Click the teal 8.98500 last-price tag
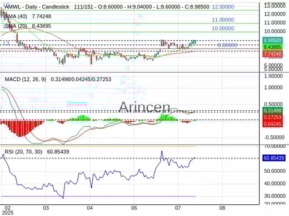289x216 pixels. coord(273,40)
